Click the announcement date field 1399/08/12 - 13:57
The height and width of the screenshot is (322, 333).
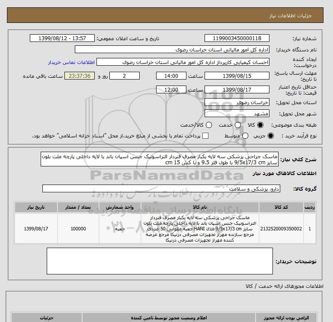click(62, 38)
